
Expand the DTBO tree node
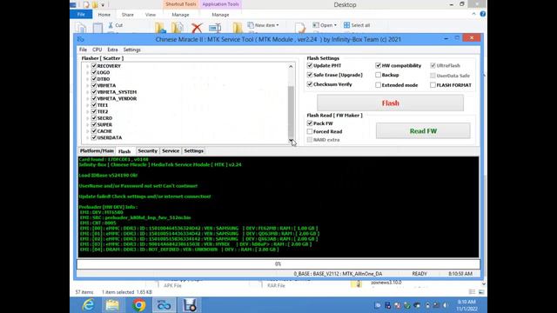[87, 79]
